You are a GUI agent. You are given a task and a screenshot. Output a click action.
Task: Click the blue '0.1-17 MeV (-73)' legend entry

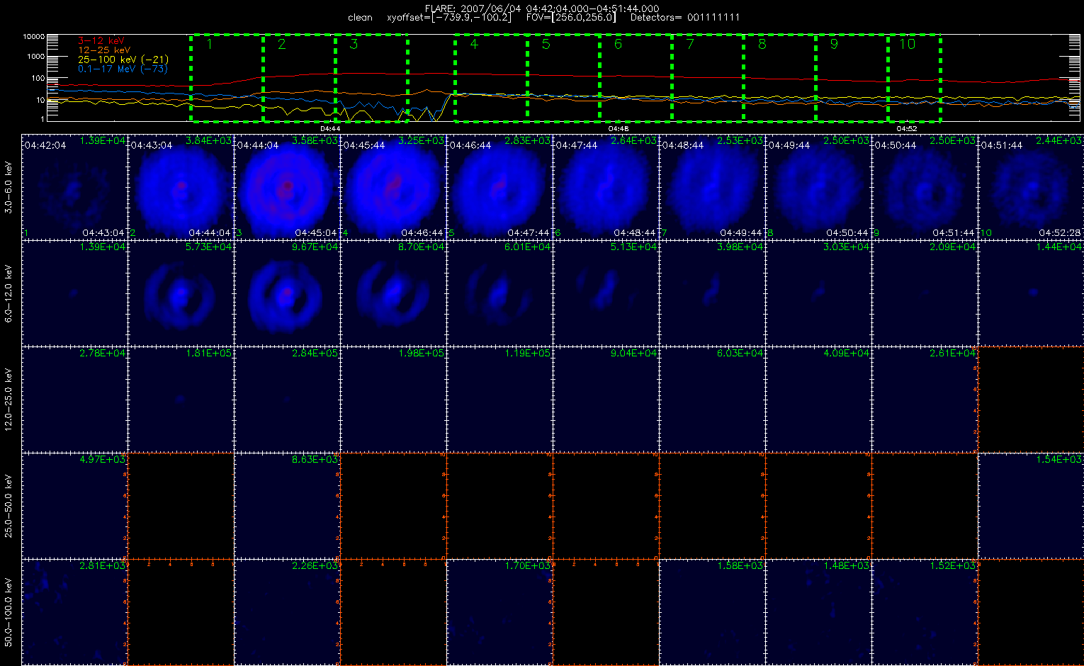coord(123,69)
